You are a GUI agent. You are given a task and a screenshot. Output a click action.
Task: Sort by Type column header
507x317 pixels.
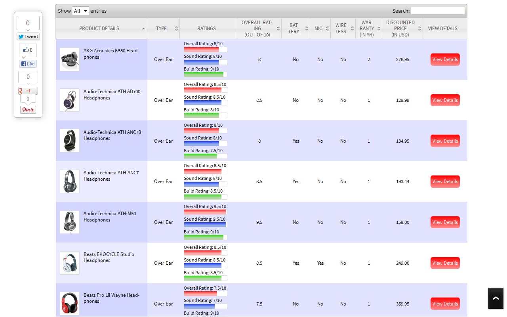click(163, 29)
